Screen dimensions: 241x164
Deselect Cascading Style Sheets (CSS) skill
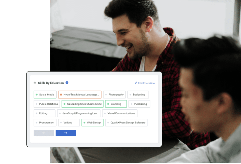point(82,104)
